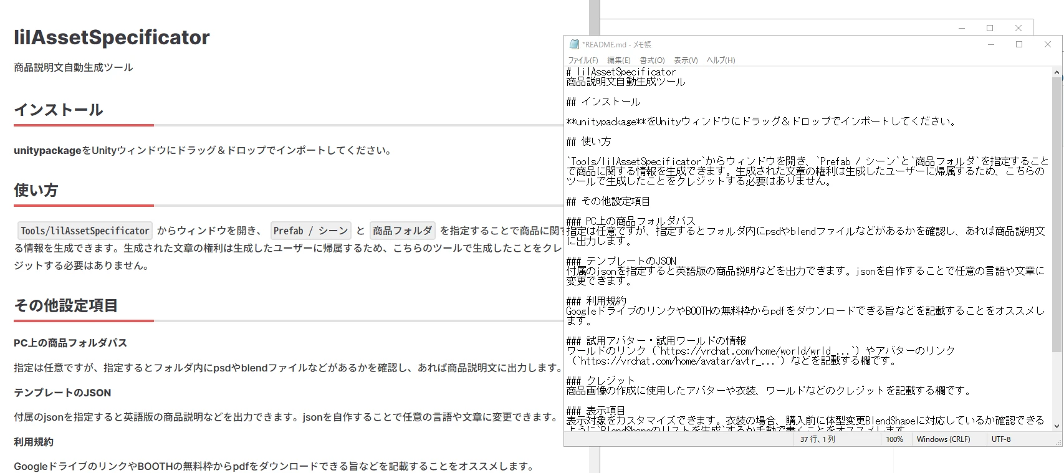Click the '### テンプレートのJSON' line in Notepad
Viewport: 1064px width, 473px height.
pyautogui.click(x=621, y=261)
